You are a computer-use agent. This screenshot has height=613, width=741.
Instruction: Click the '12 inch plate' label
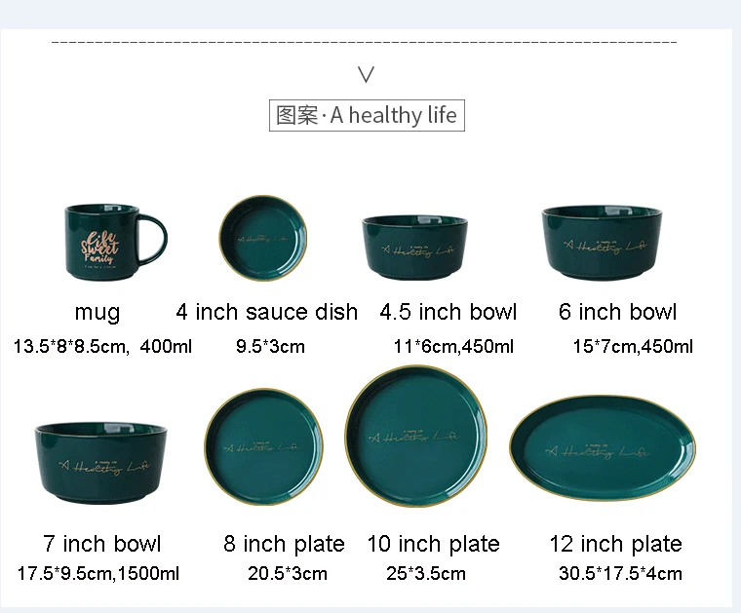(x=616, y=545)
